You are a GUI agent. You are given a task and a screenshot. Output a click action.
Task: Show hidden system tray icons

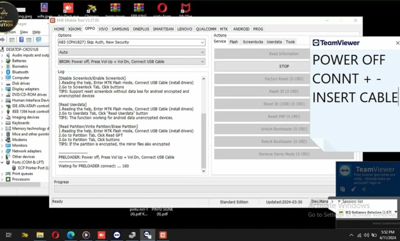351,235
